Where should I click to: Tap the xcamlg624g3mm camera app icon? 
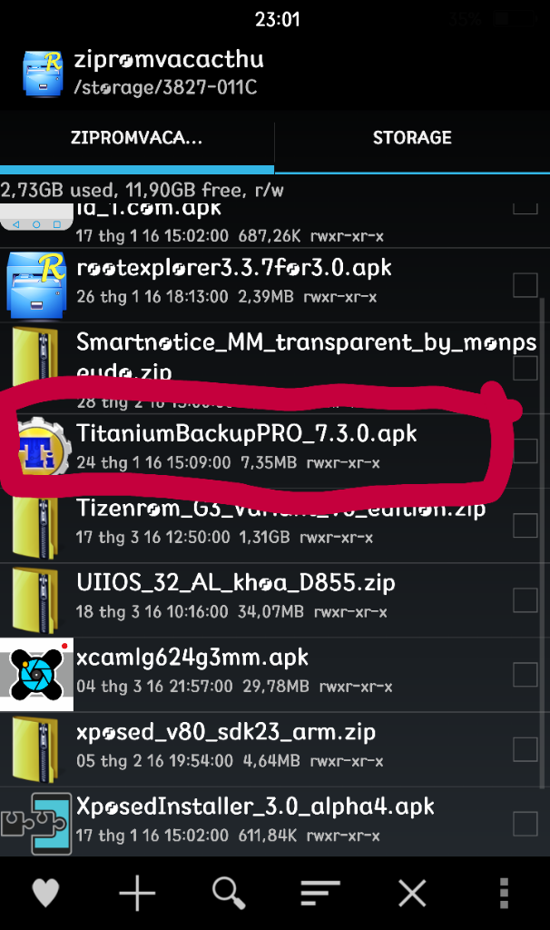[x=36, y=675]
